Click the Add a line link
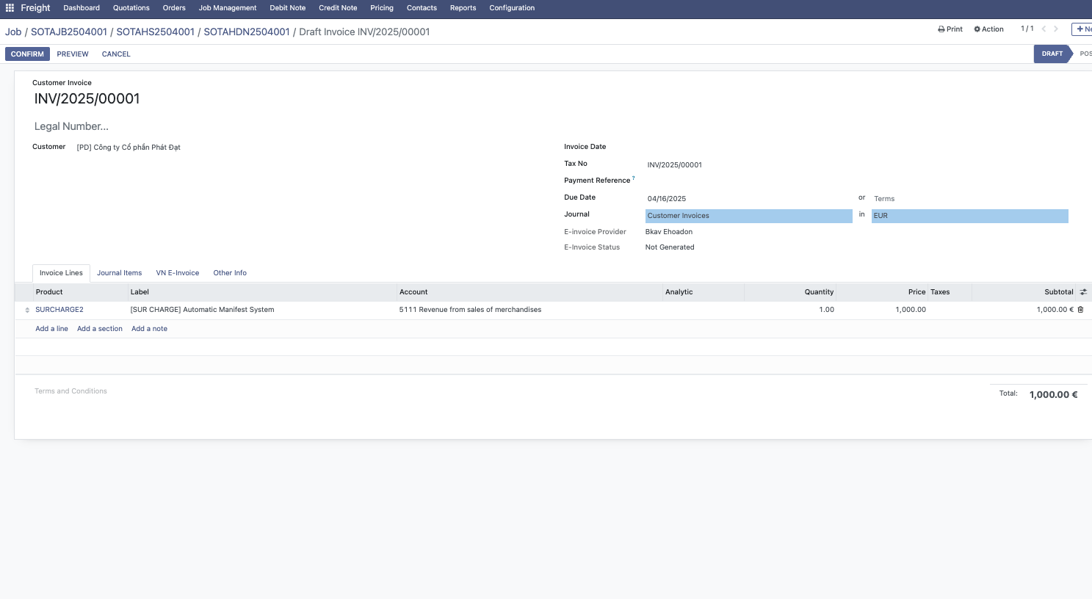1092x599 pixels. tap(51, 329)
